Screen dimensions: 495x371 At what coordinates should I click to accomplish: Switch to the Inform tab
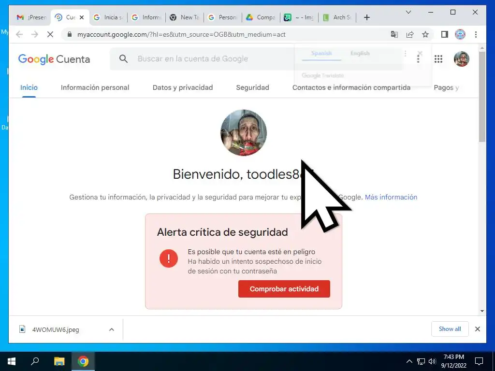coord(146,17)
